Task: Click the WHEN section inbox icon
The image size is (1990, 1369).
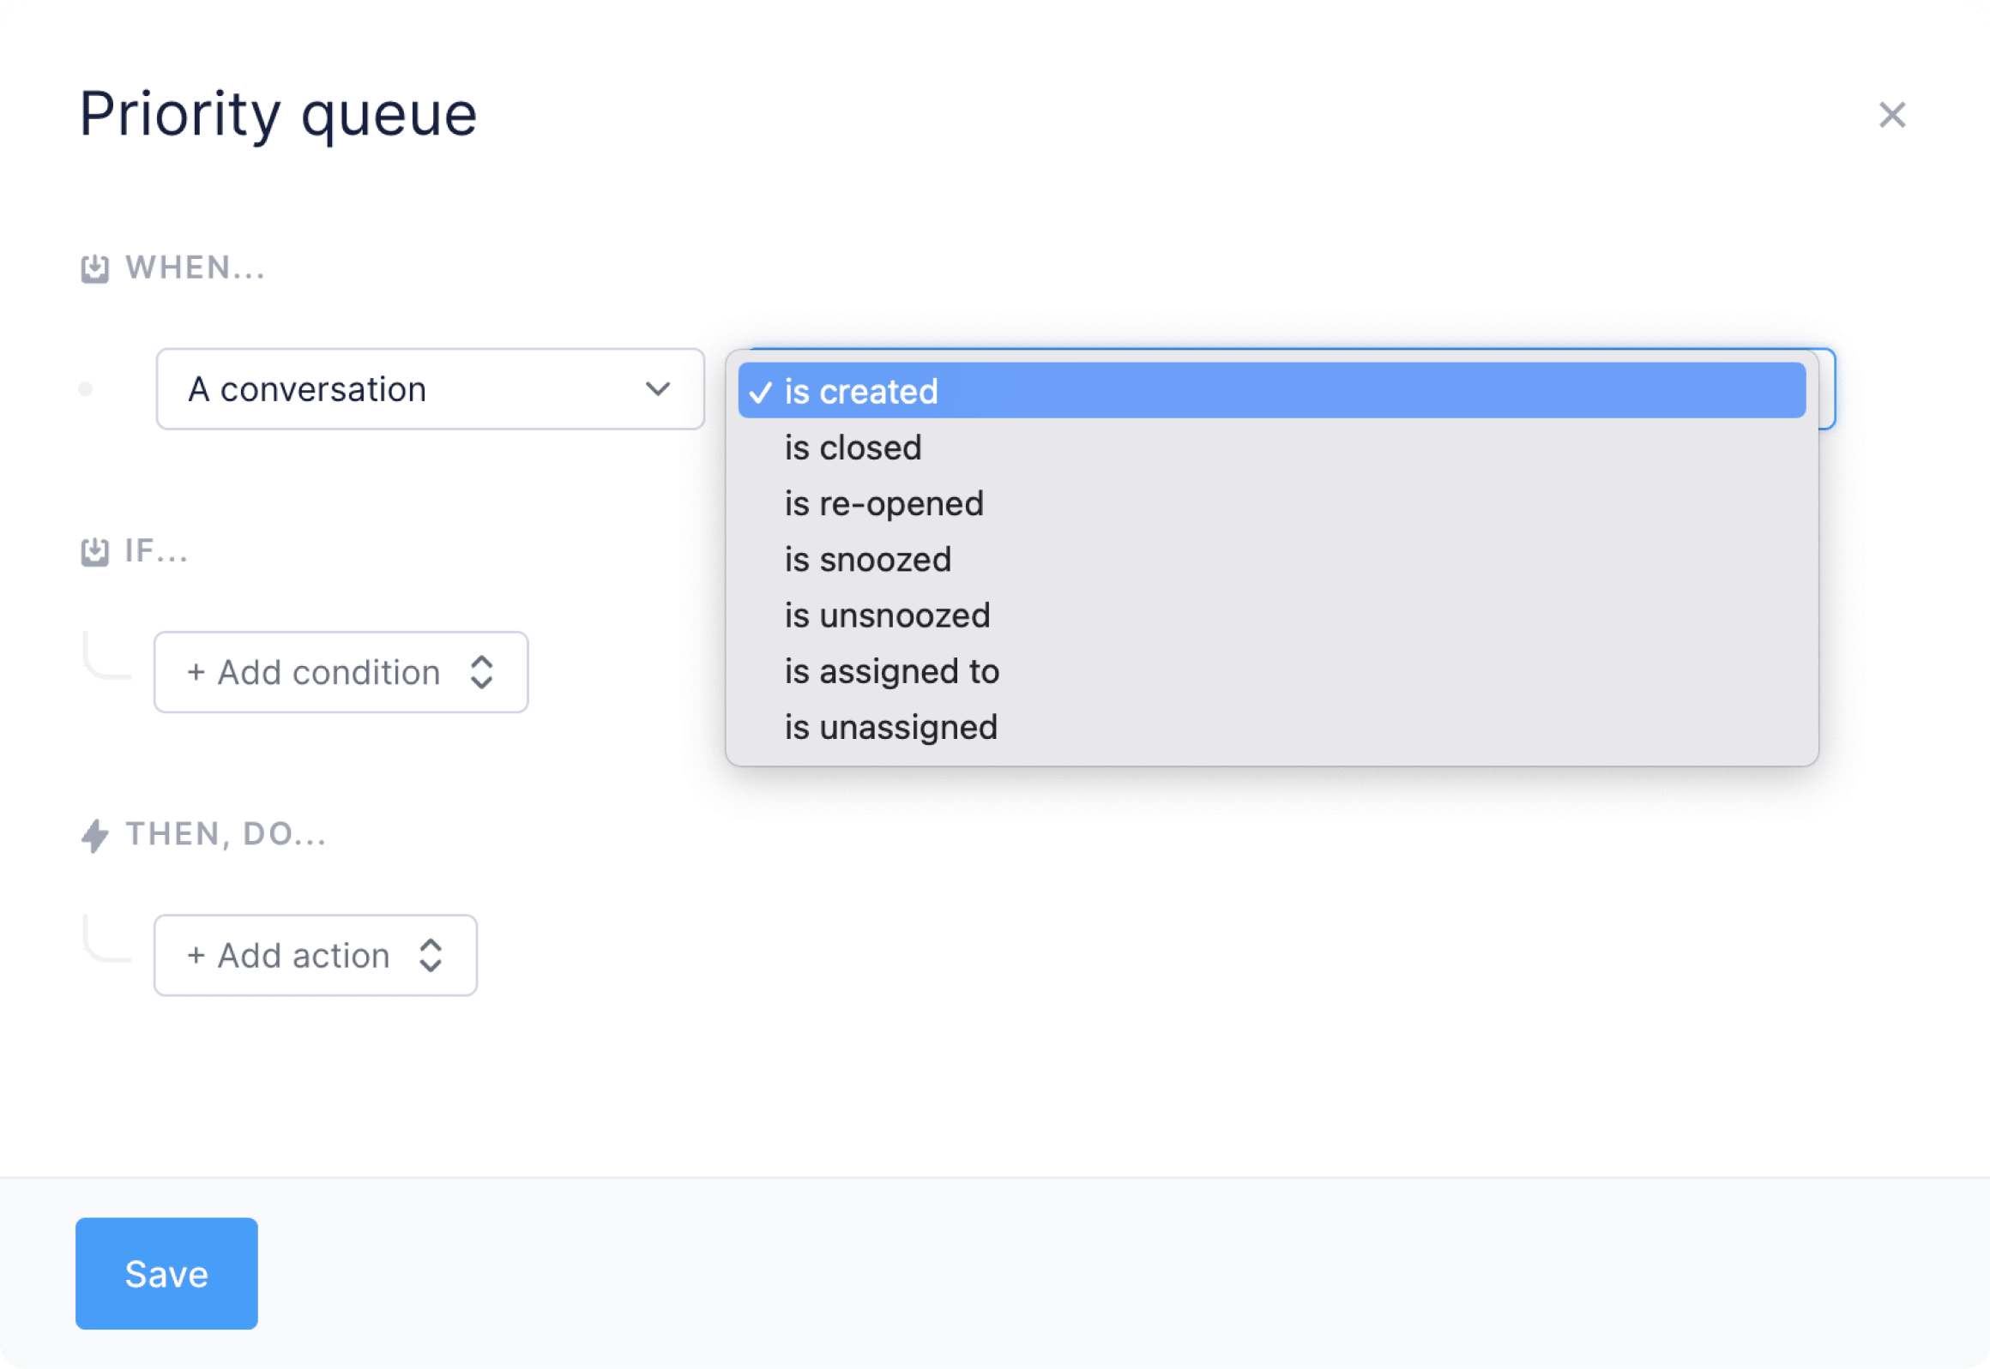Action: (95, 268)
